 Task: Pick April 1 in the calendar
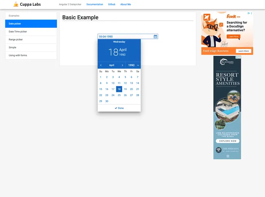[x=101, y=77]
